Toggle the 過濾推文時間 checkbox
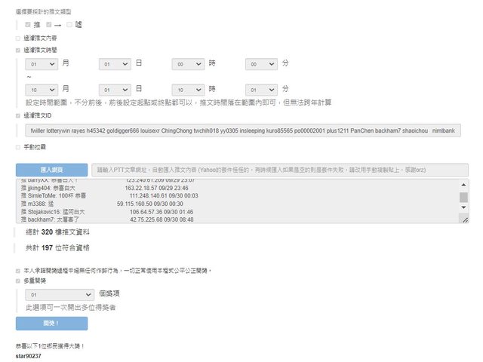Image resolution: width=483 pixels, height=362 pixels. point(18,50)
